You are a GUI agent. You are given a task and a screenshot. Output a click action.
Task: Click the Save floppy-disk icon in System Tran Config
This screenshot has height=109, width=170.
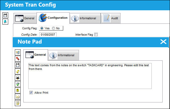click(x=5, y=15)
